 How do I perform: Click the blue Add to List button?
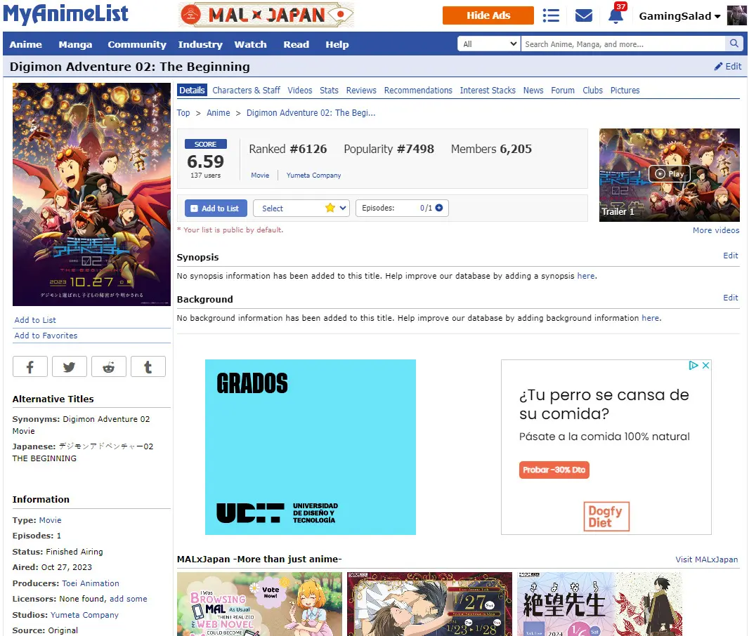point(216,208)
